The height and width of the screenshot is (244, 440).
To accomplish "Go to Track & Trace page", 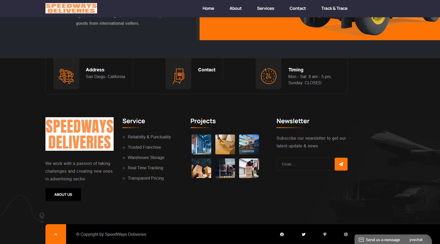I will tap(334, 8).
